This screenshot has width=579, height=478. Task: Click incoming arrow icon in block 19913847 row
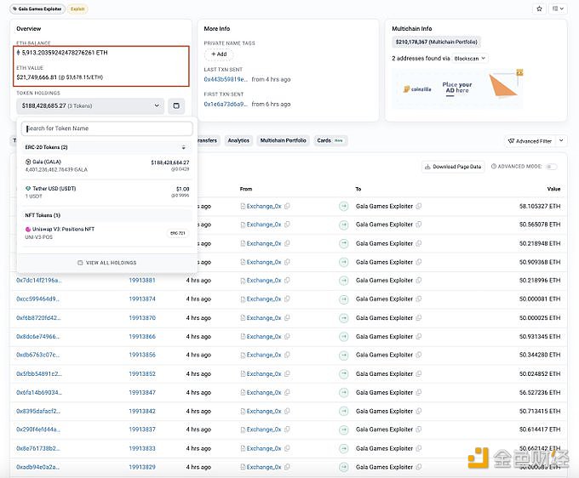(x=344, y=392)
